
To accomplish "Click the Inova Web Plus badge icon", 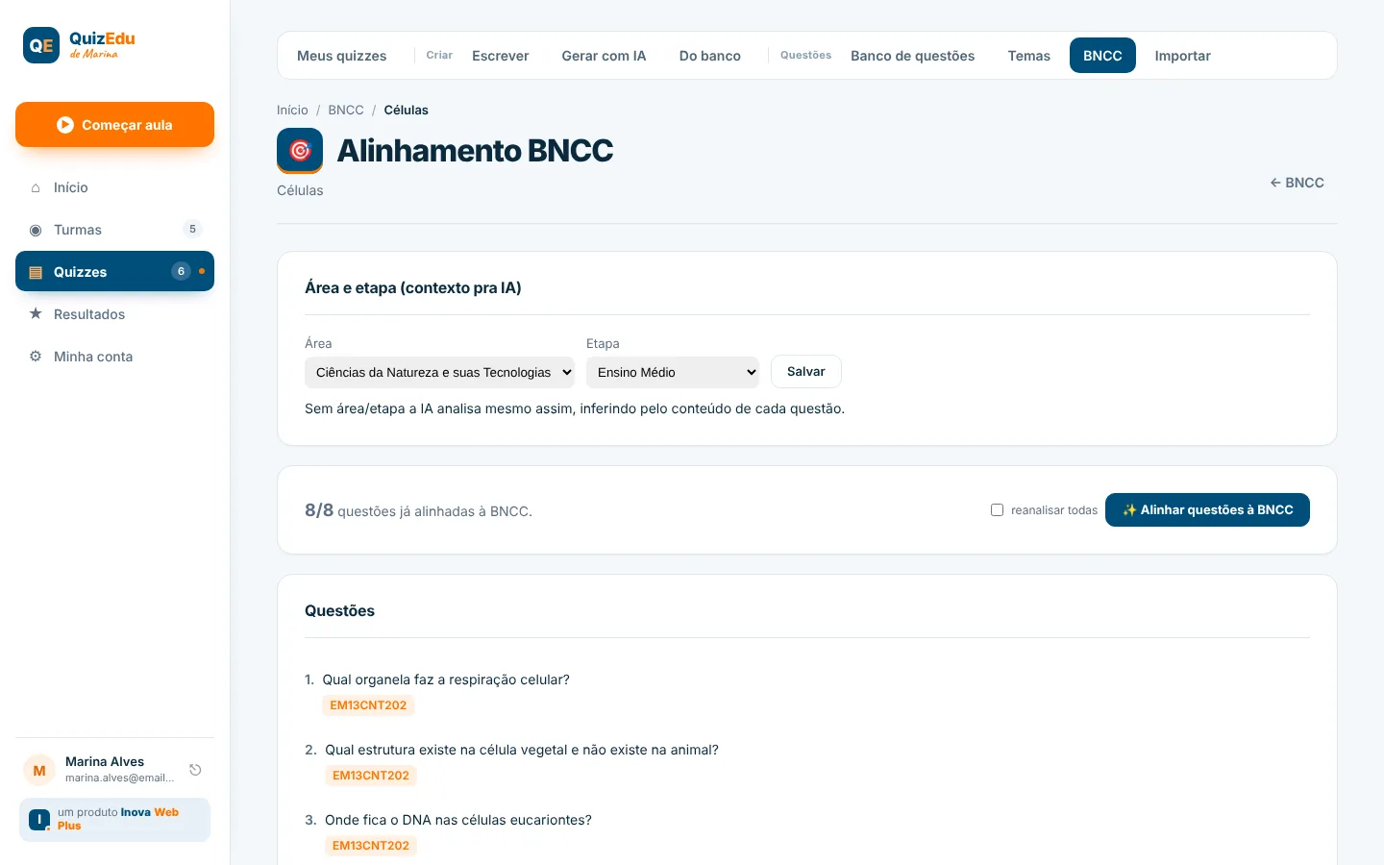I will (x=39, y=820).
